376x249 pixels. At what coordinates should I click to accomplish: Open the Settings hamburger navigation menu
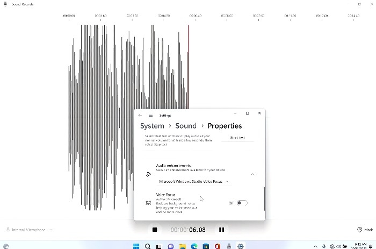(x=150, y=115)
